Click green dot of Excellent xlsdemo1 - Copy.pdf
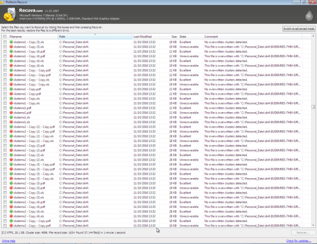Image resolution: width=317 pixels, height=244 pixels. pyautogui.click(x=11, y=89)
